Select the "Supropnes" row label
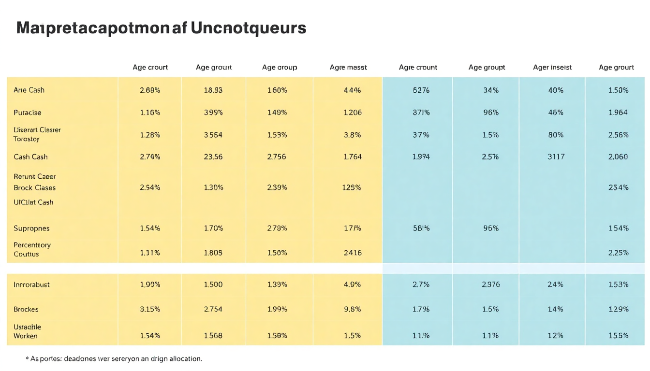Viewport: 650px width, 371px height. tap(31, 228)
